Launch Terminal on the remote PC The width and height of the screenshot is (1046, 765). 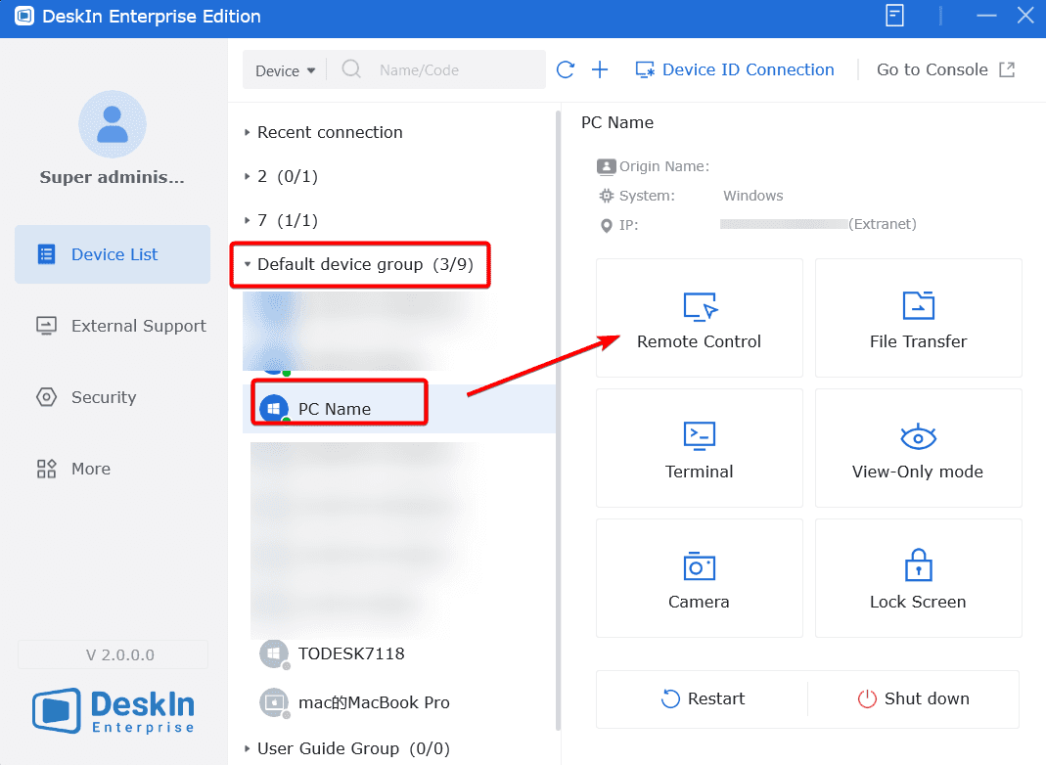click(x=699, y=448)
